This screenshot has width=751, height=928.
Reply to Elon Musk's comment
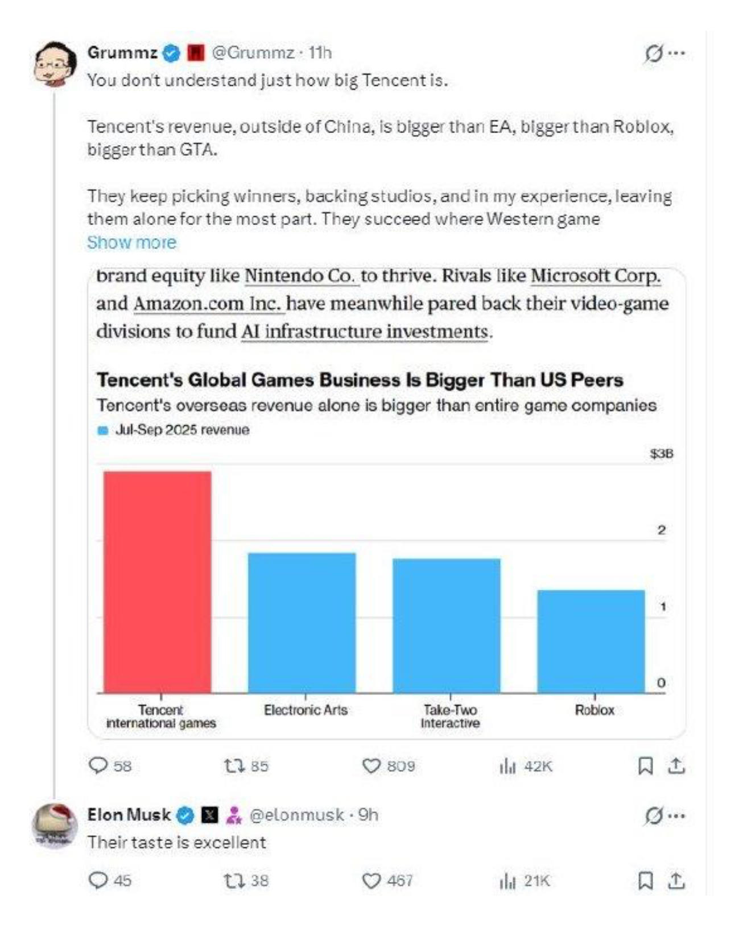coord(98,880)
